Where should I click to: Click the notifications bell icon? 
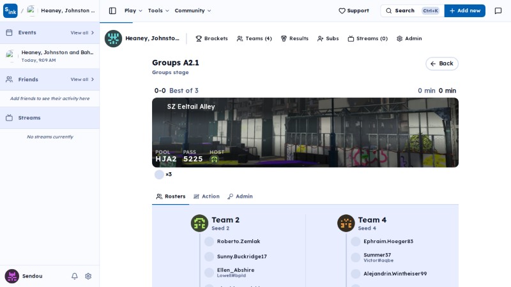coord(75,276)
